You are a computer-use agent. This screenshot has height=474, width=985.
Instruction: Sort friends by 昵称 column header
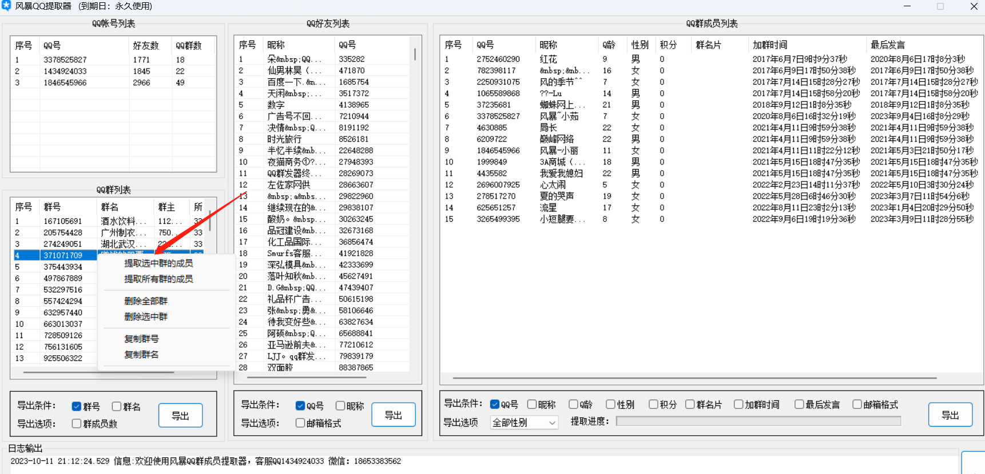pos(299,45)
